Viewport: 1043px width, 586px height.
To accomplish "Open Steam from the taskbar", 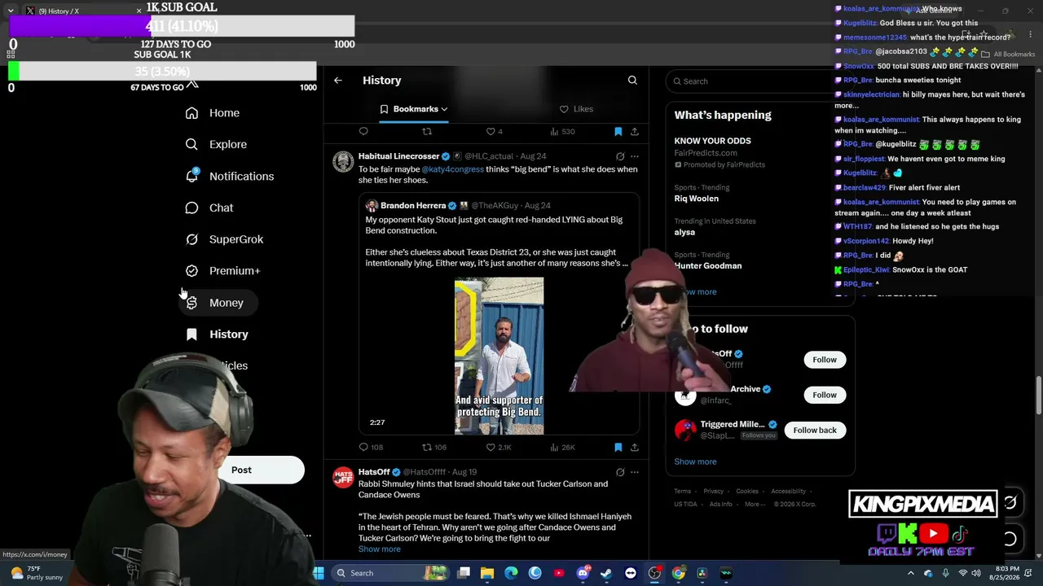I will [606, 573].
